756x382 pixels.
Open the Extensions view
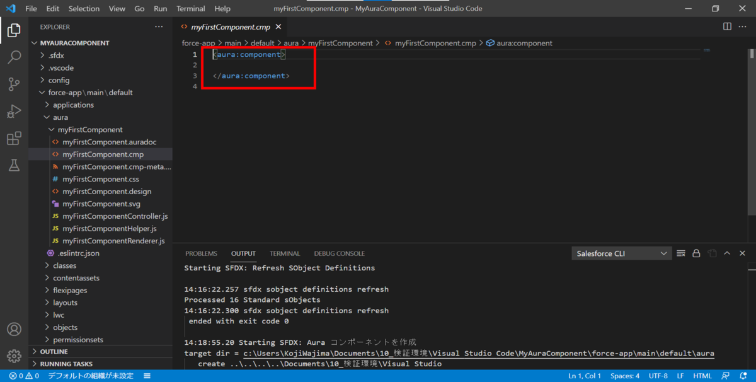[x=14, y=139]
